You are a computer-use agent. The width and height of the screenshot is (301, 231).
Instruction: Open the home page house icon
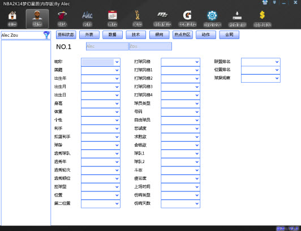12,16
